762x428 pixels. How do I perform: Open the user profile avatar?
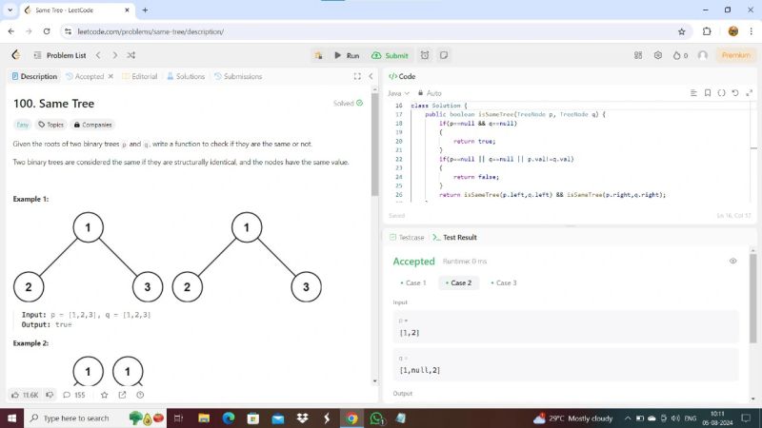(x=703, y=55)
